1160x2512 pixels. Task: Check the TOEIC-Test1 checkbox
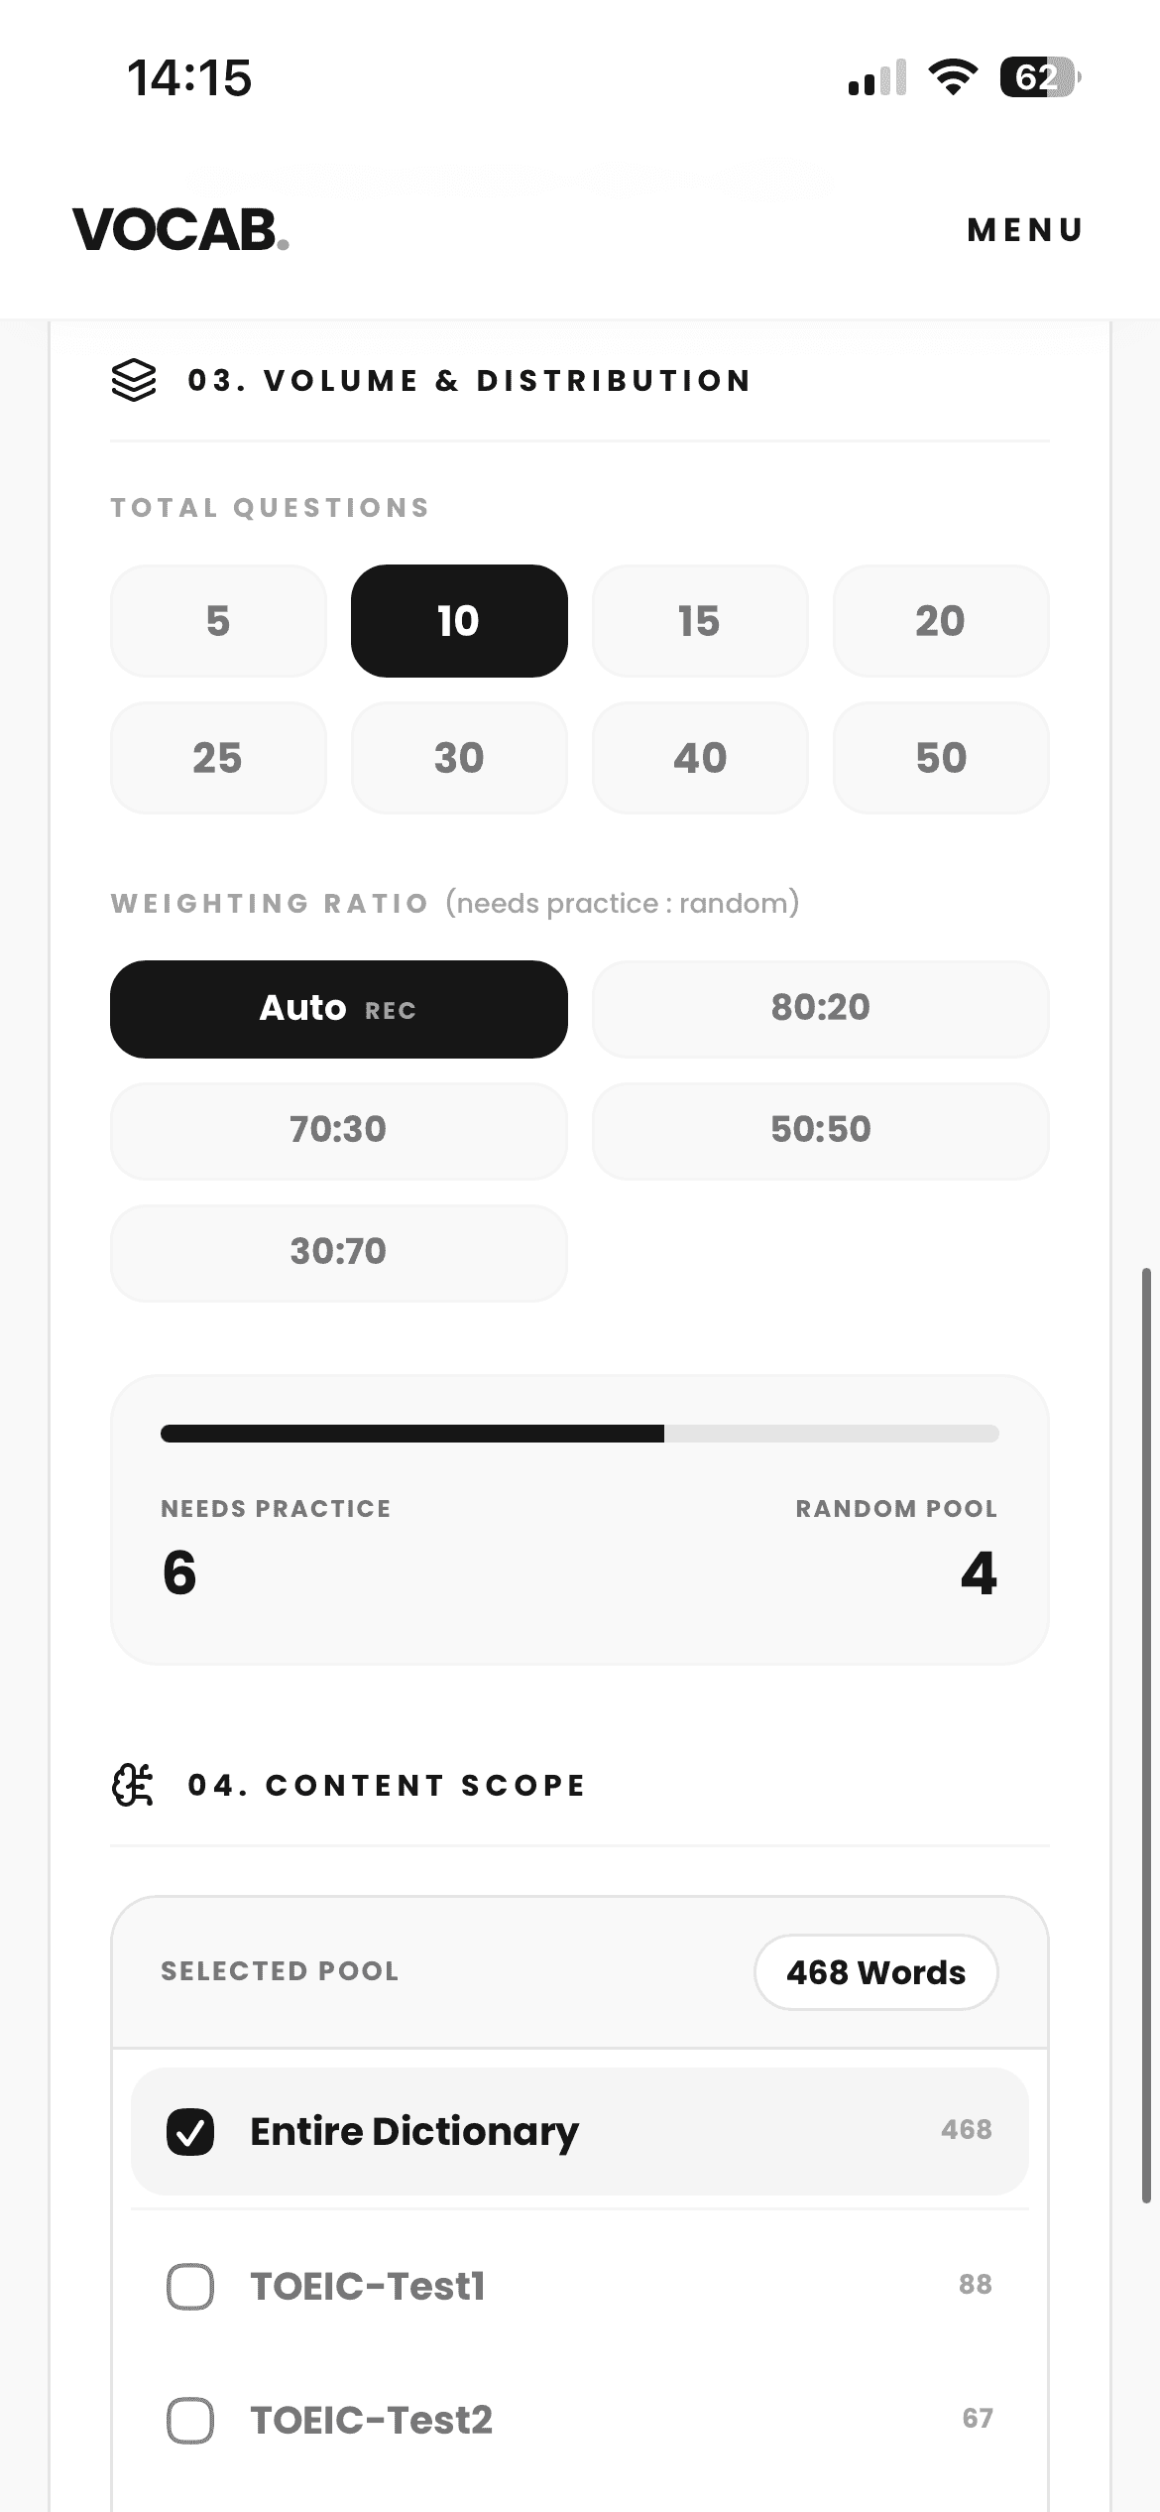point(190,2286)
